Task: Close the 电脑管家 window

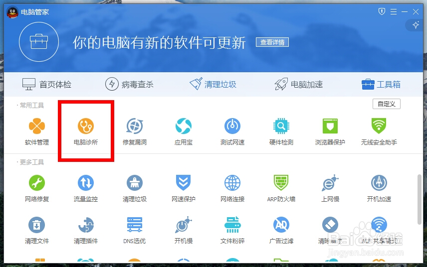Action: click(416, 11)
